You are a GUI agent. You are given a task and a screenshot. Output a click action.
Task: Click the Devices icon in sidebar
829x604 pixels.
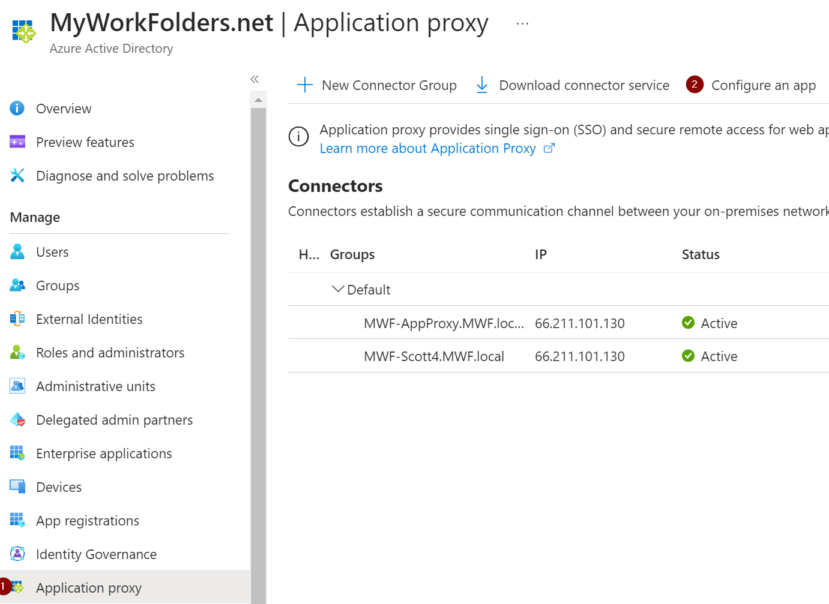point(17,487)
